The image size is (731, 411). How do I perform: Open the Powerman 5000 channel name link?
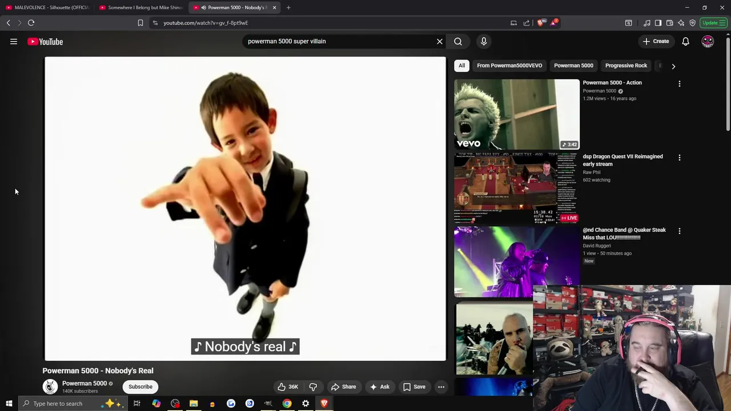85,383
